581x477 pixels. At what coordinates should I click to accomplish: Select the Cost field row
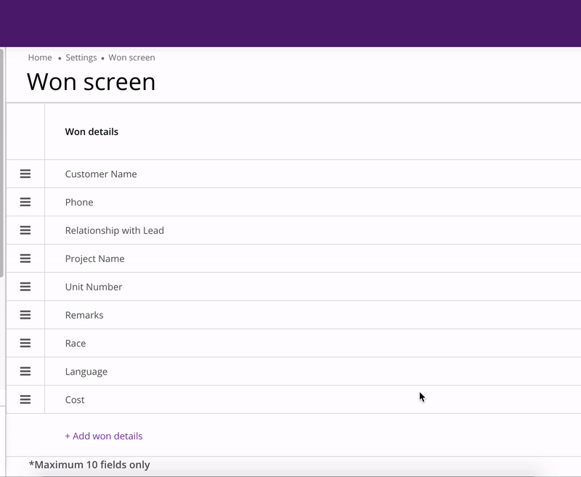[75, 400]
